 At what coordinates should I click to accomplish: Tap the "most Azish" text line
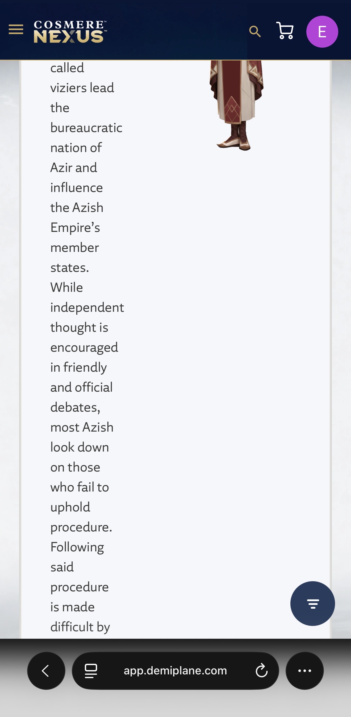coord(82,427)
